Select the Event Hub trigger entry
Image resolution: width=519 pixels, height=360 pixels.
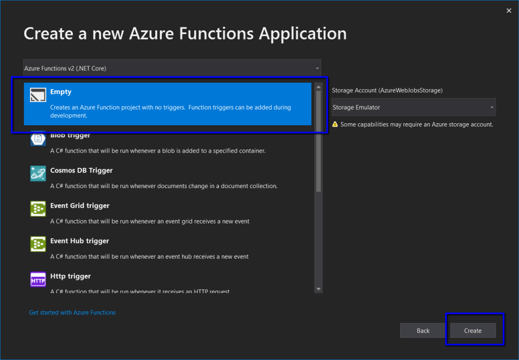[152, 248]
